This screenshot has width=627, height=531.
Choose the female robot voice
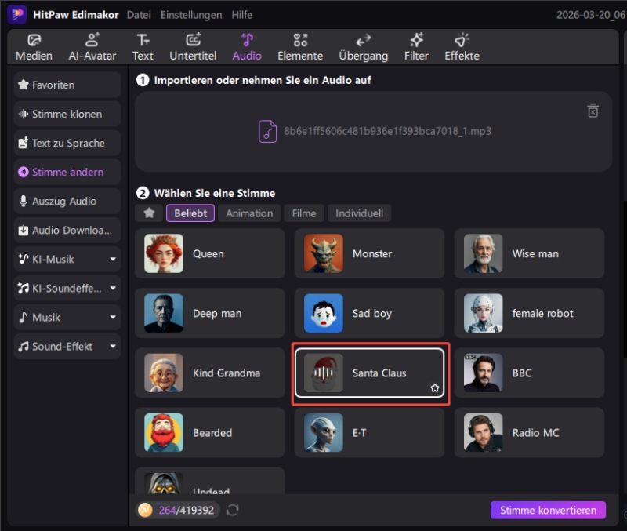coord(529,314)
